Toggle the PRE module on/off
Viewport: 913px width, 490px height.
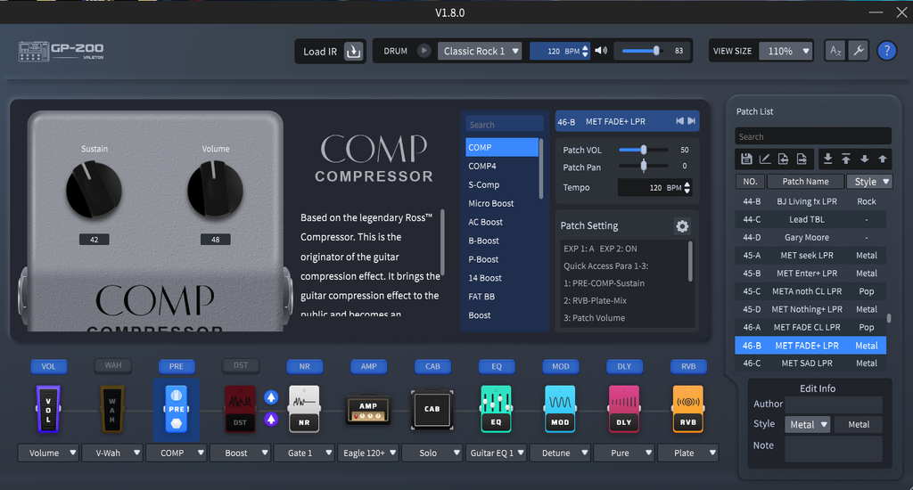click(x=177, y=366)
